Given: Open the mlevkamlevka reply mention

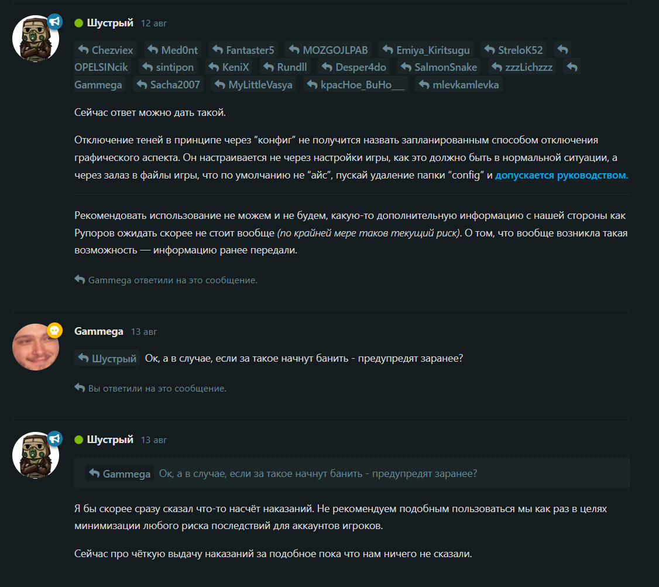Looking at the screenshot, I should tap(458, 84).
